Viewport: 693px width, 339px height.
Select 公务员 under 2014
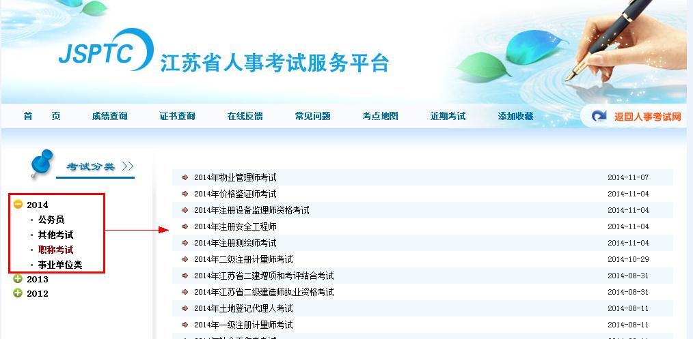click(51, 220)
